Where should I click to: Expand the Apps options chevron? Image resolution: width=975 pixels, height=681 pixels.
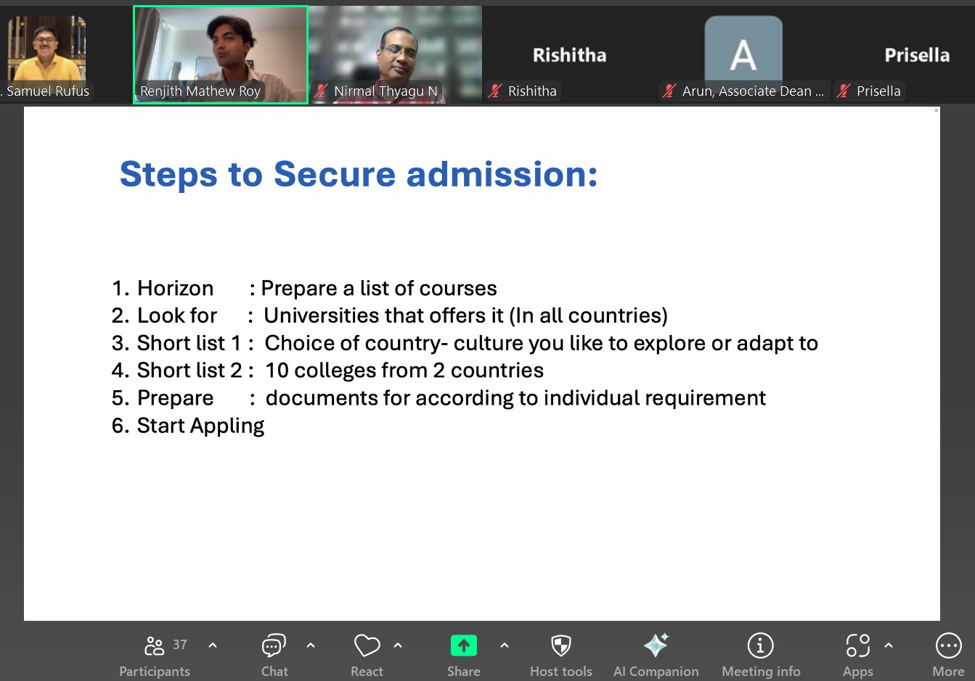[x=889, y=645]
